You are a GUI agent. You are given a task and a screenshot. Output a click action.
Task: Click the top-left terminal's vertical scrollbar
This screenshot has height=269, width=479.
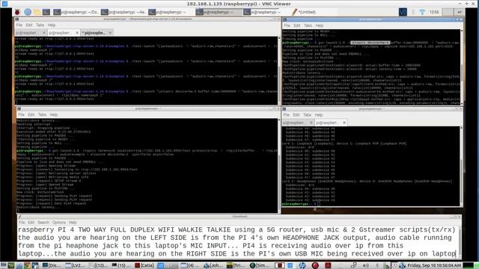click(279, 70)
